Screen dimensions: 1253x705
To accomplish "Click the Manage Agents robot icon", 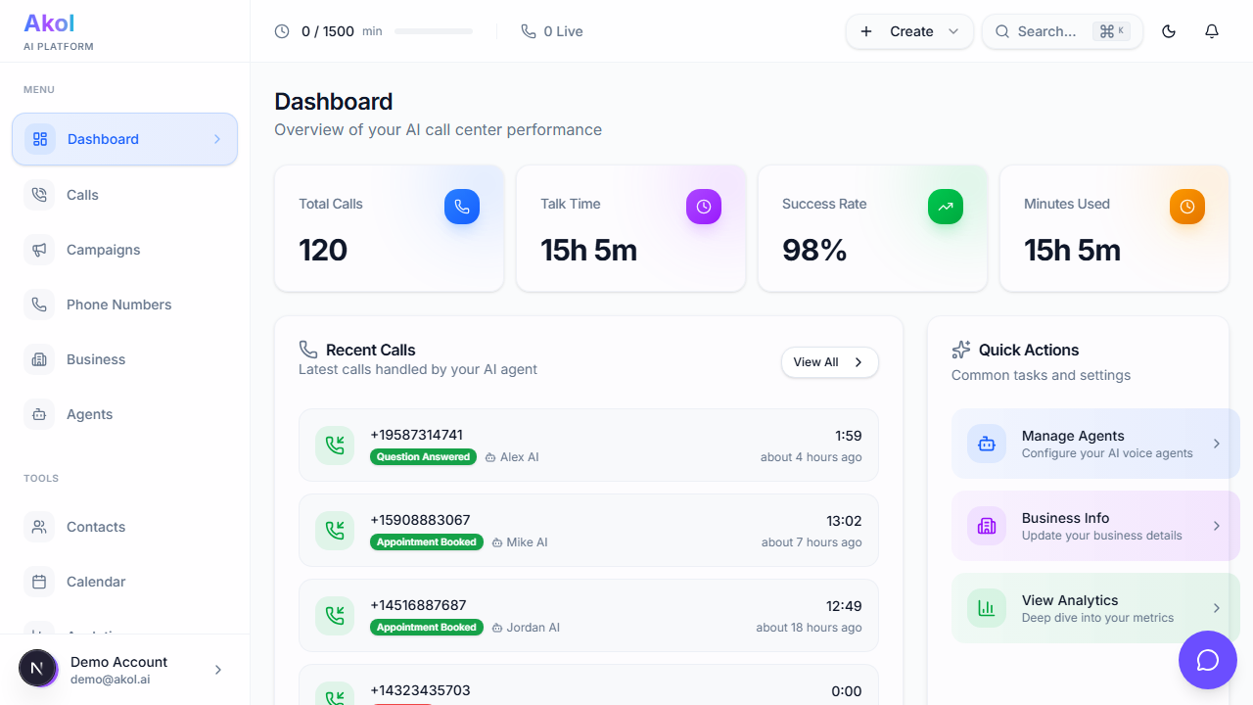I will point(987,444).
